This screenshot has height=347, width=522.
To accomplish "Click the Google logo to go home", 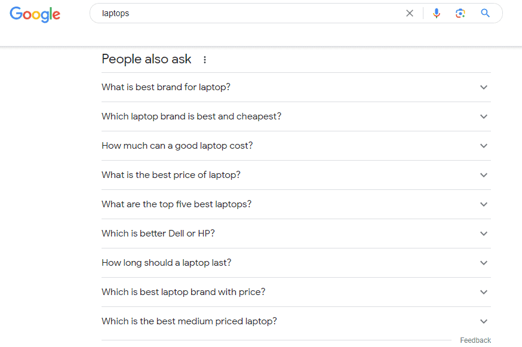I will [35, 15].
